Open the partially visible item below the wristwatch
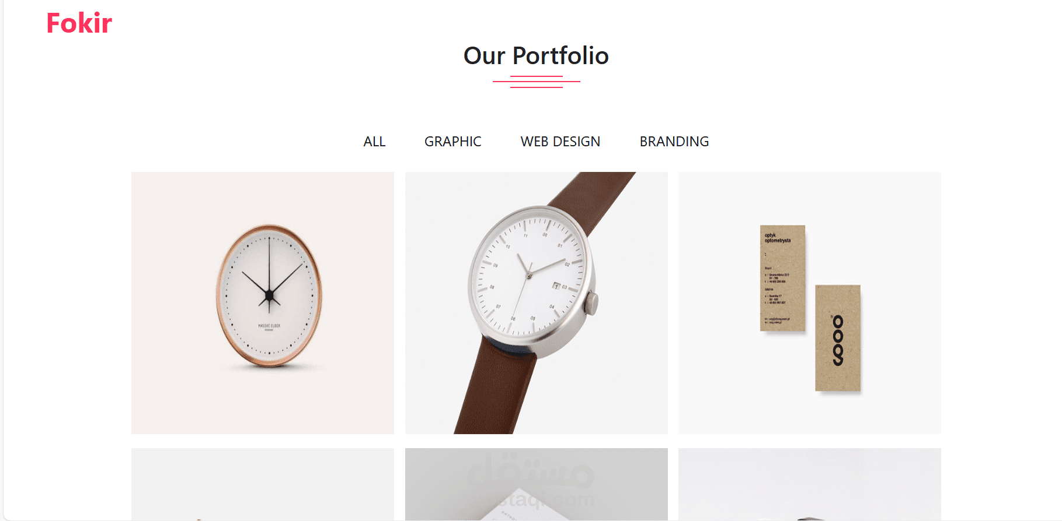1062x521 pixels. tap(537, 484)
